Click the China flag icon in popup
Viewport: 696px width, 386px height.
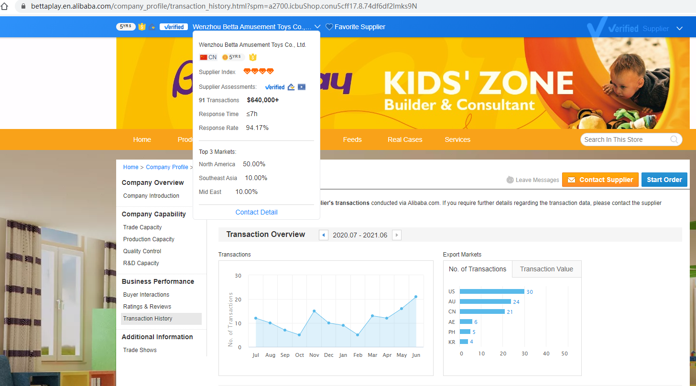pyautogui.click(x=204, y=57)
